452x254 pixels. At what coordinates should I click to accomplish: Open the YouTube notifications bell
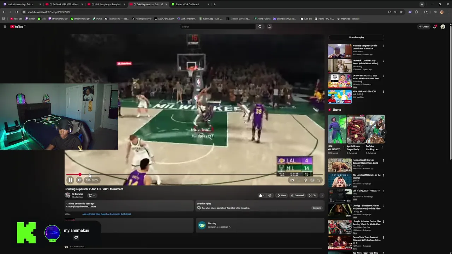coord(435,27)
